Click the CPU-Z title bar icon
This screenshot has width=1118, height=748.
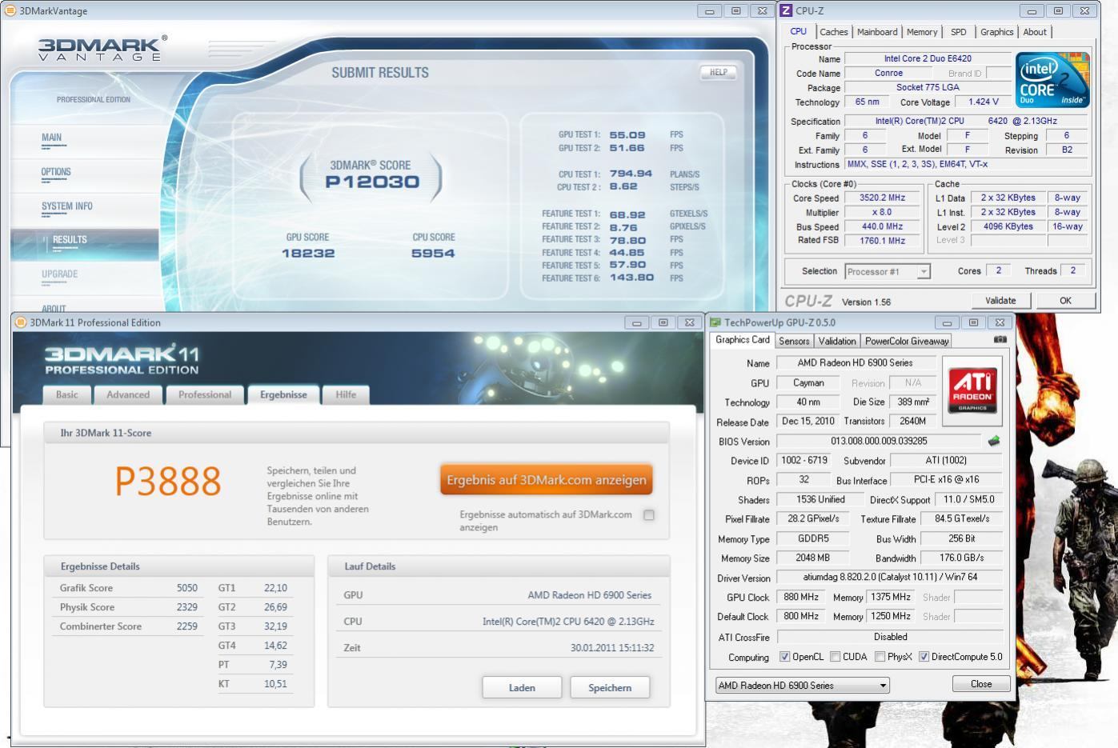786,10
